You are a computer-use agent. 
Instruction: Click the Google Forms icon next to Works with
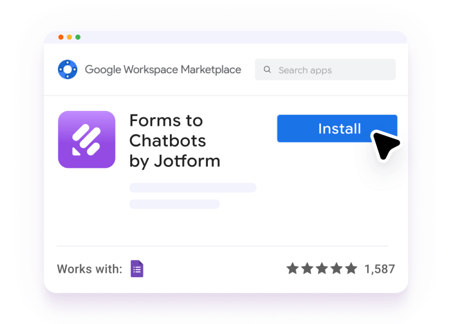[137, 269]
